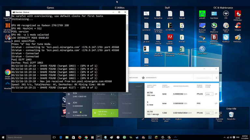Open BCN core count dropdown
Screen dimensions: 250x140
(113, 94)
